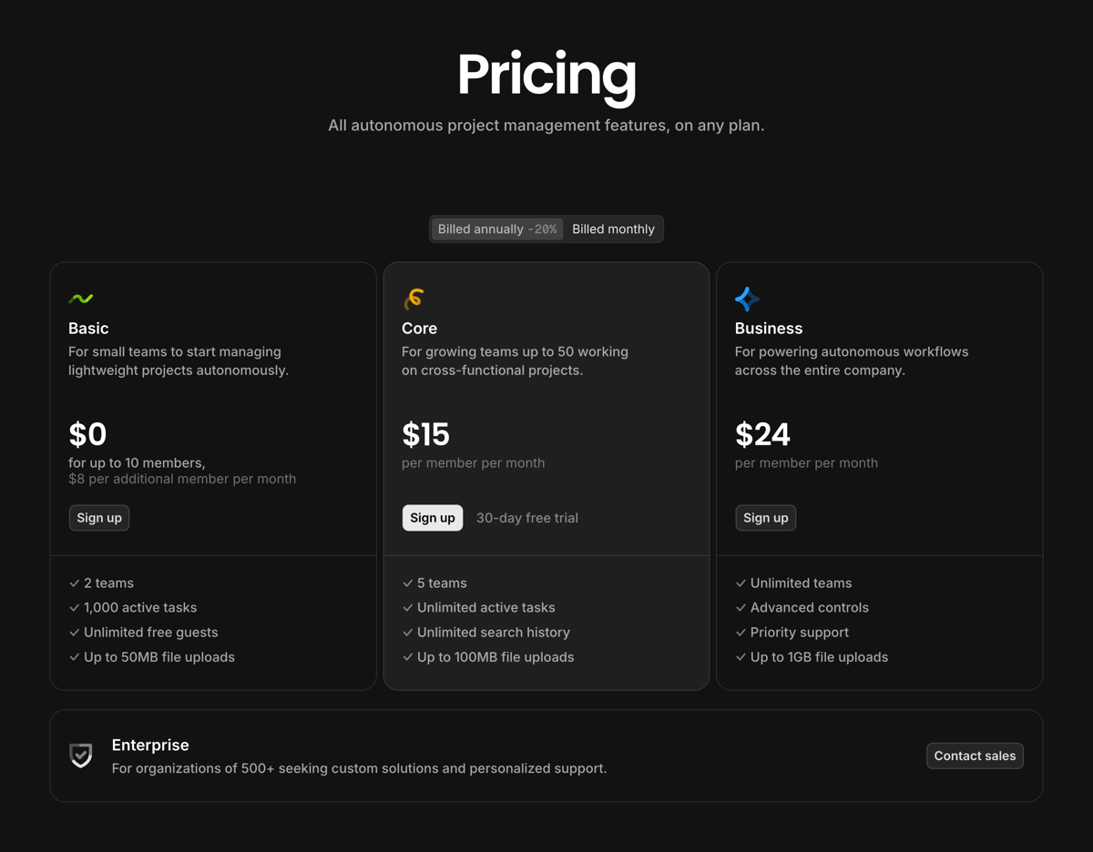Sign up for the Business plan
1093x852 pixels.
(765, 517)
